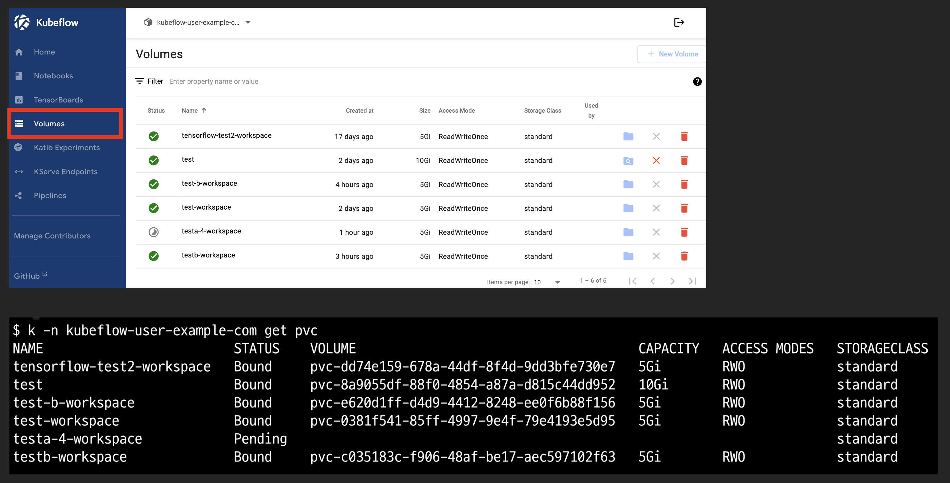The height and width of the screenshot is (483, 950).
Task: Open Katib Experiments page
Action: [x=66, y=148]
